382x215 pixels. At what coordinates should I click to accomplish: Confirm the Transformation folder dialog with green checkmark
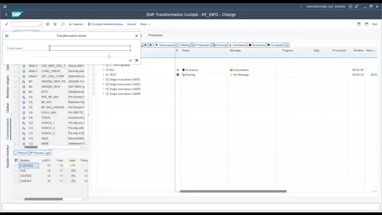[130, 60]
